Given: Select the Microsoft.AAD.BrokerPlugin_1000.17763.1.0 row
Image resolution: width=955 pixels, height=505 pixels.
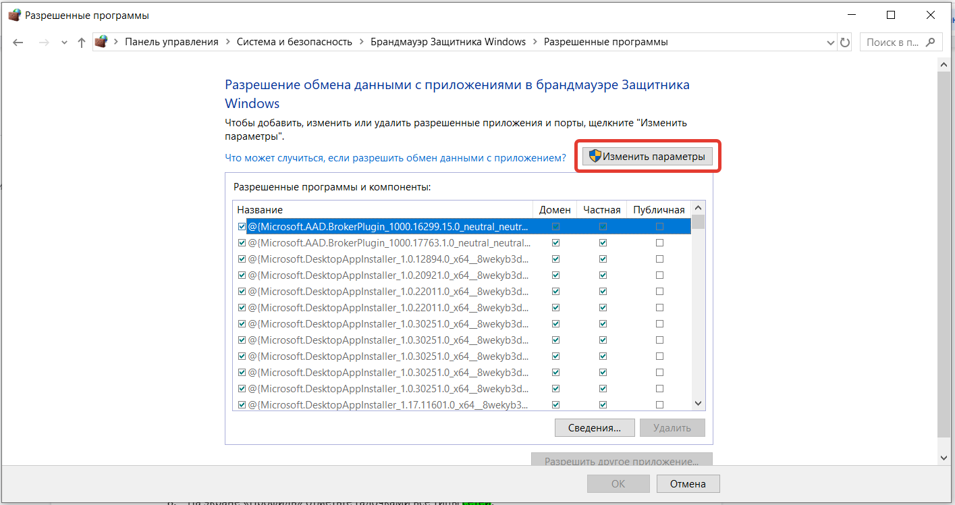Looking at the screenshot, I should [x=462, y=243].
